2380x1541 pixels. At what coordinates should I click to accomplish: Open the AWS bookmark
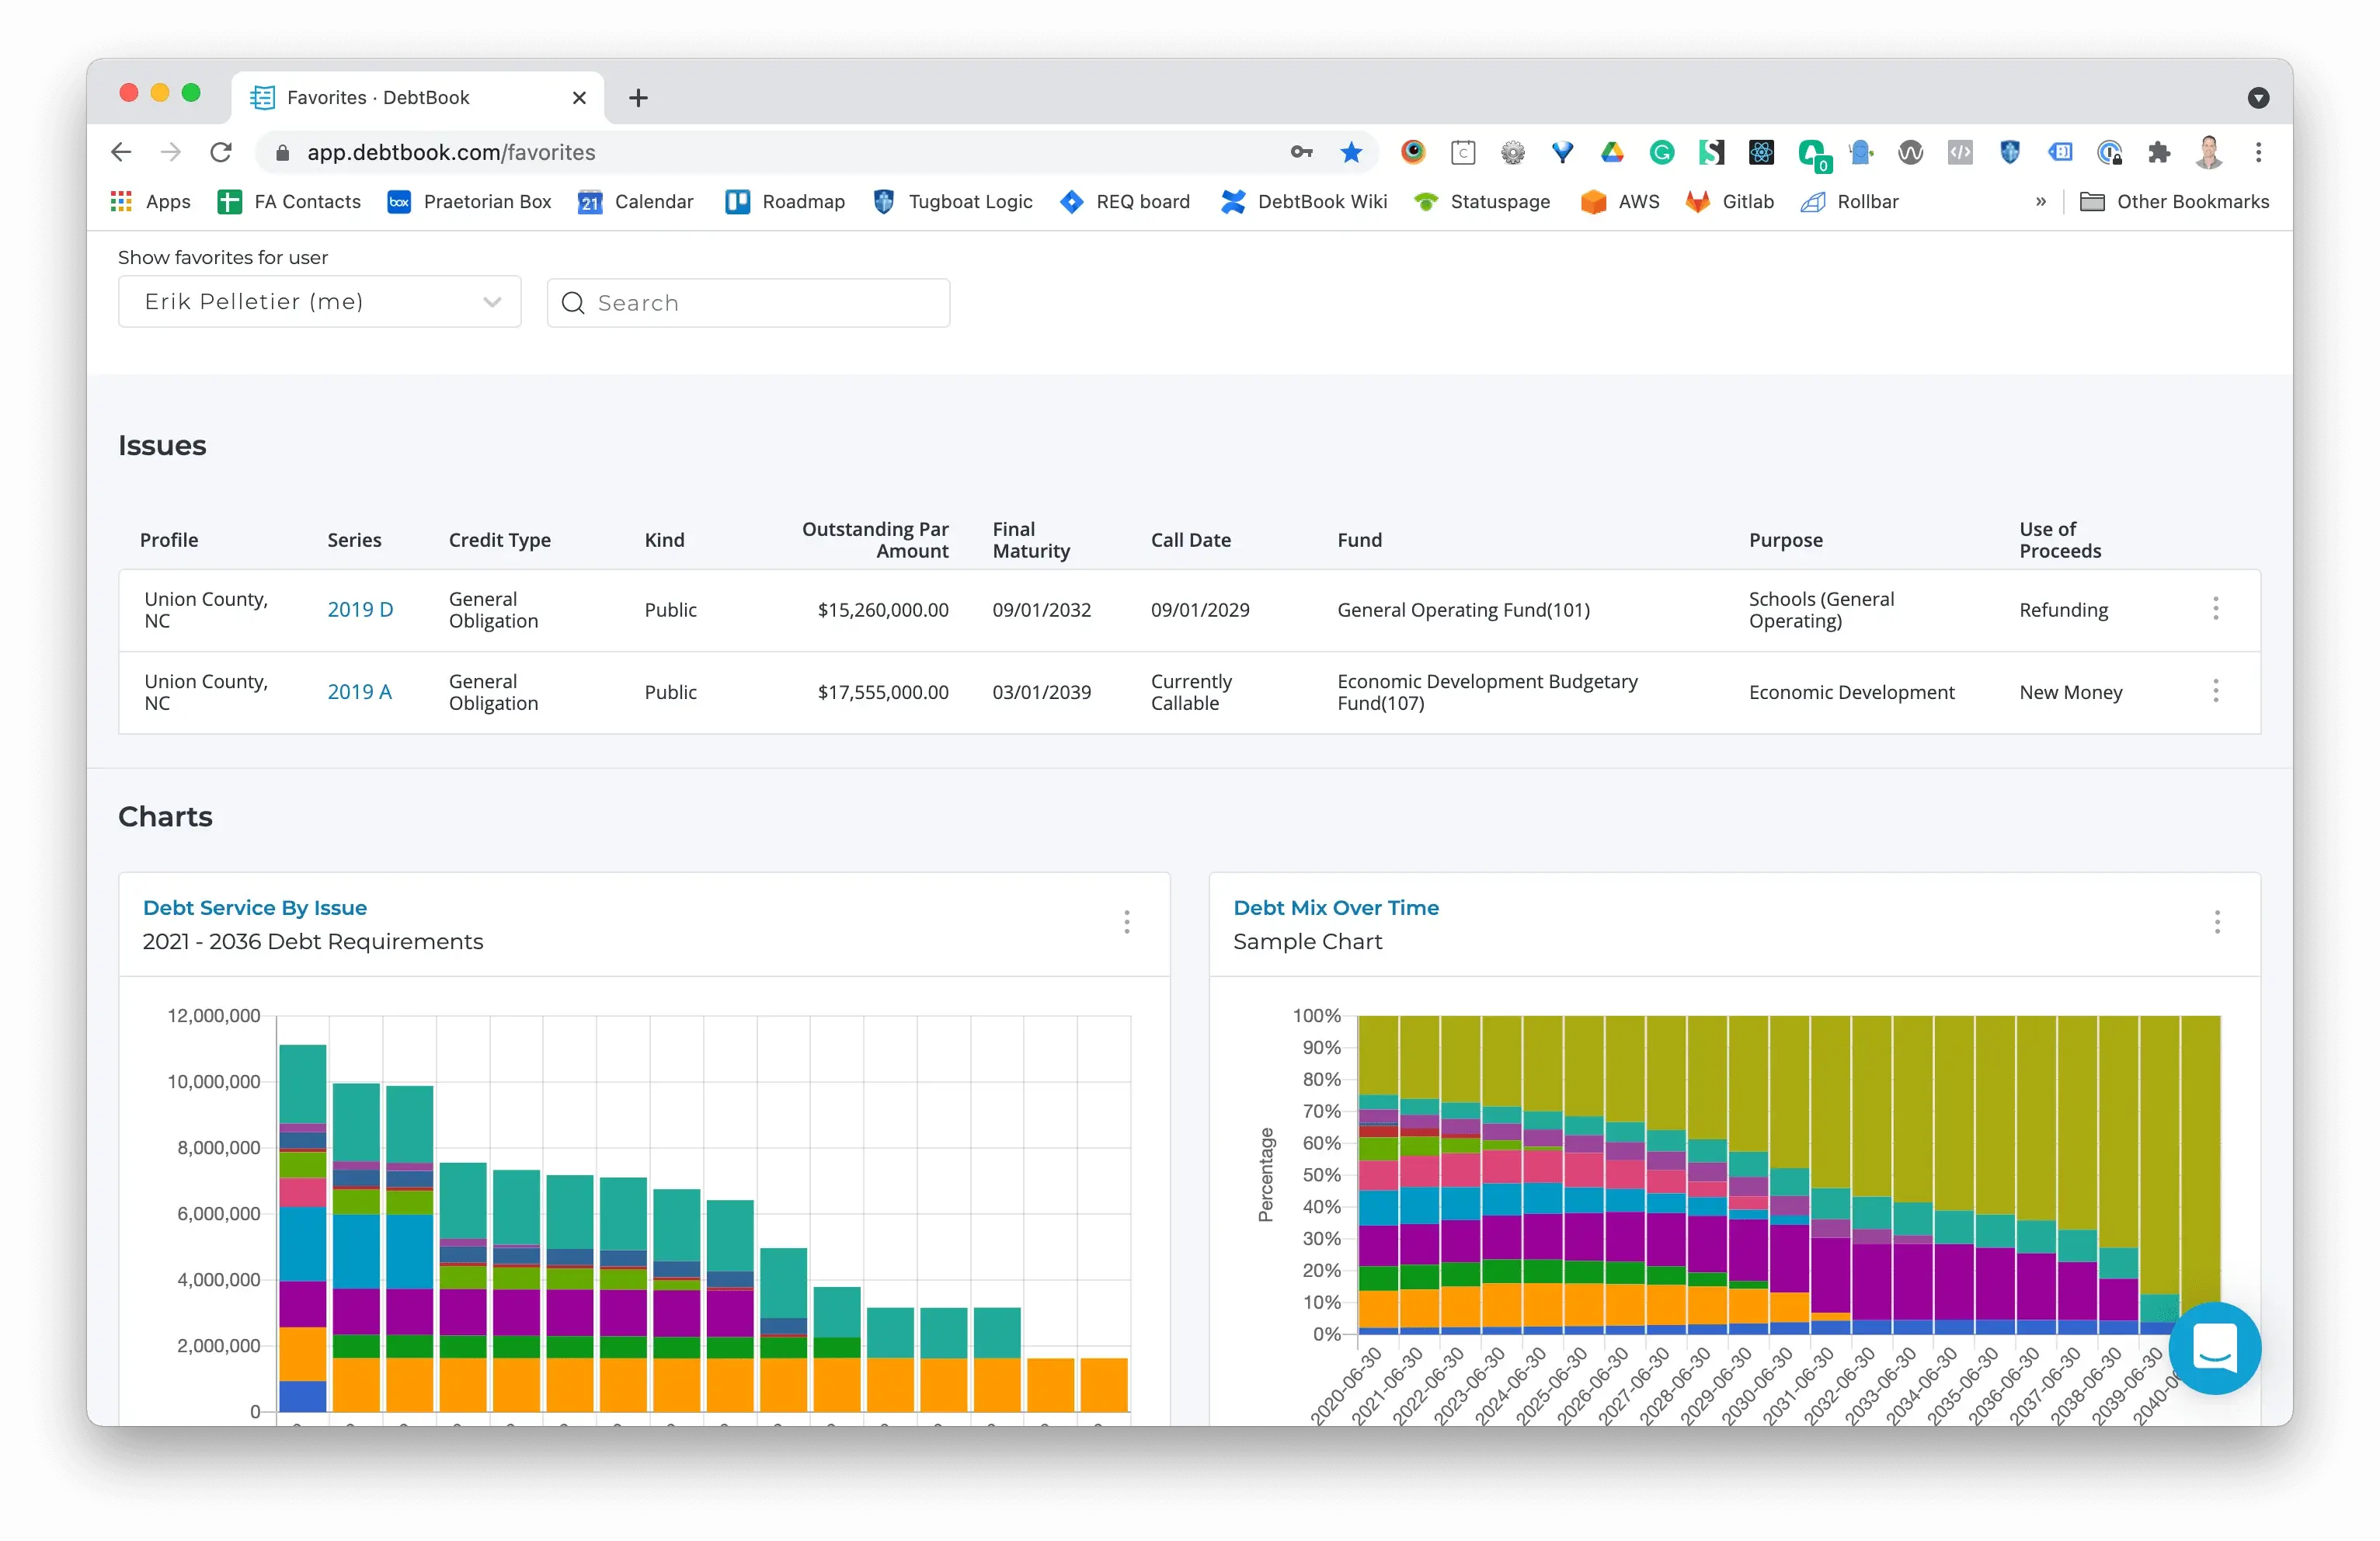pyautogui.click(x=1619, y=201)
